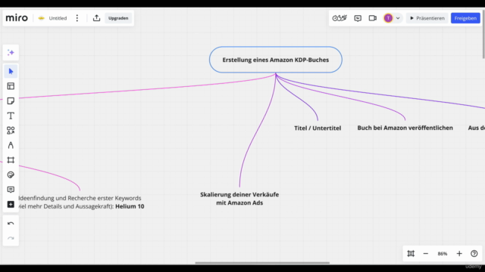Open the frames panel icon
Screen dimensions: 485x272
click(411, 254)
